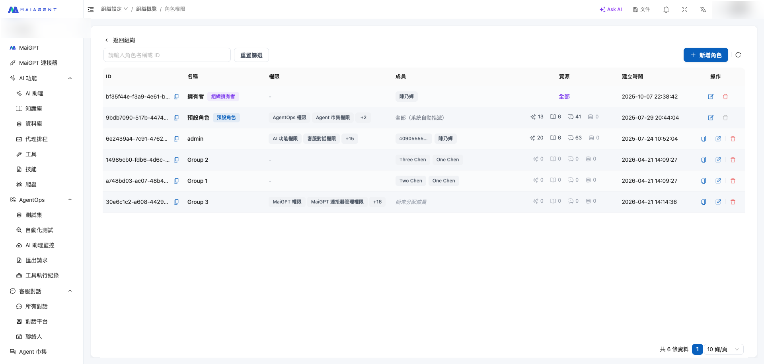Open the 10 條/頁 page size dropdown
This screenshot has height=364, width=764.
723,349
